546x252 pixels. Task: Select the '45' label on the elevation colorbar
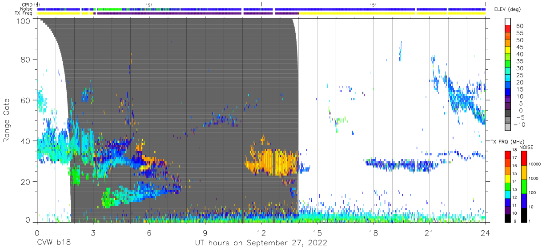(519, 47)
